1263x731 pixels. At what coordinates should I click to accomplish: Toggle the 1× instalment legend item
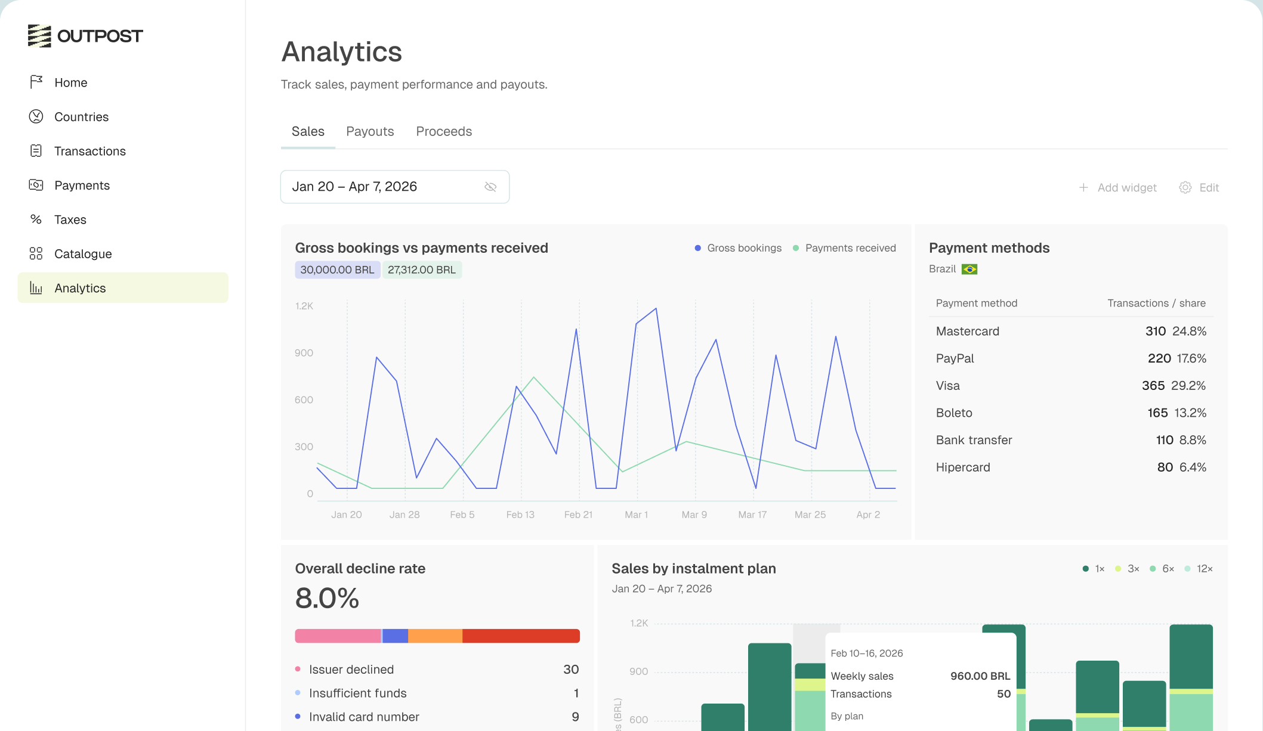click(x=1094, y=569)
